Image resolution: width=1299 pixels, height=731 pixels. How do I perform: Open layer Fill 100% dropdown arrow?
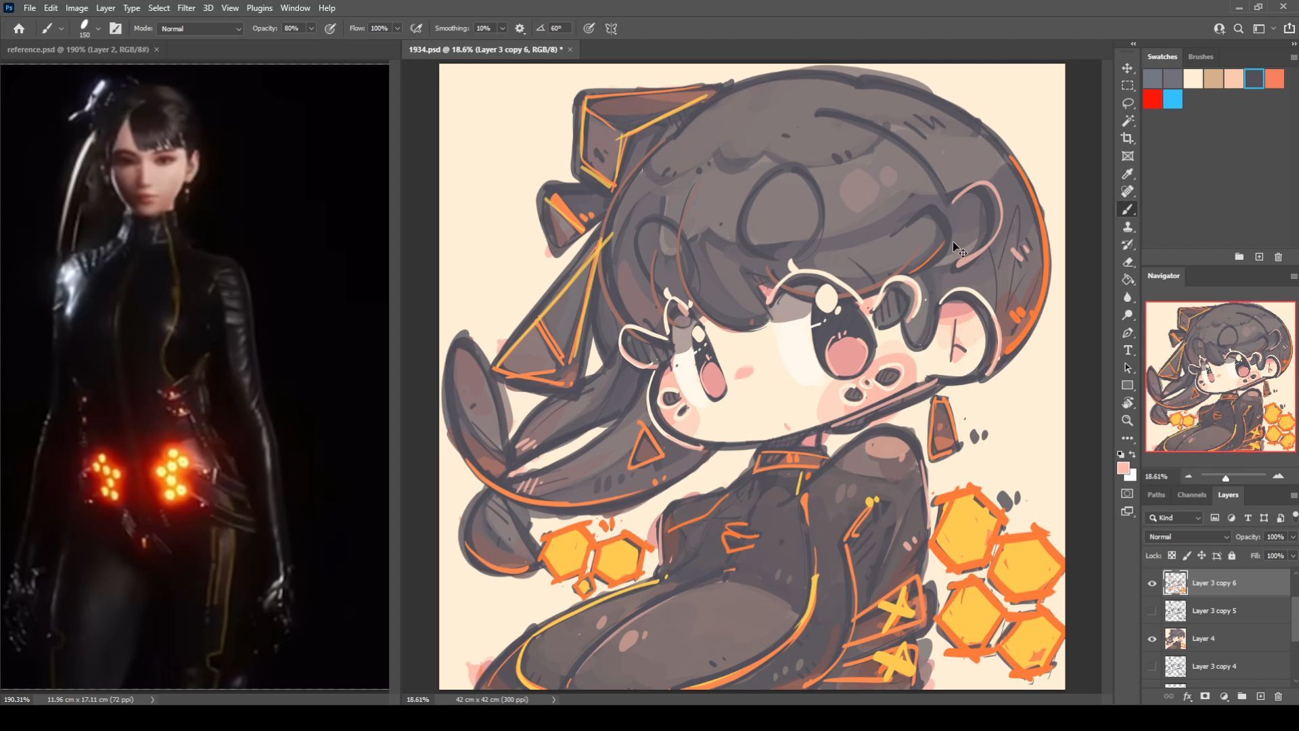[1293, 556]
